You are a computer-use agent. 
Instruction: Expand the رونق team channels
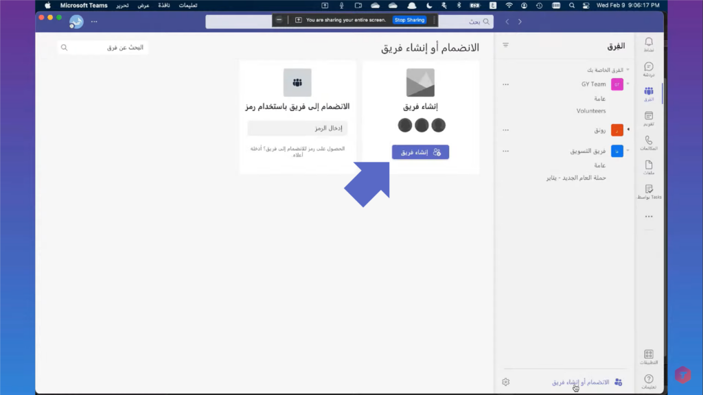click(628, 130)
